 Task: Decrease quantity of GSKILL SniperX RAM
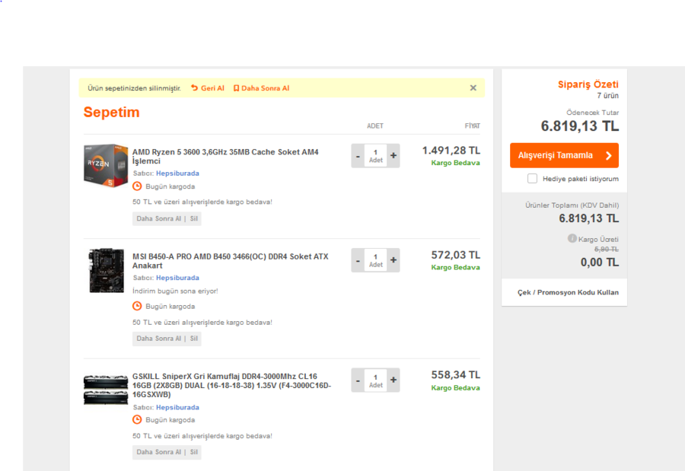pos(358,380)
